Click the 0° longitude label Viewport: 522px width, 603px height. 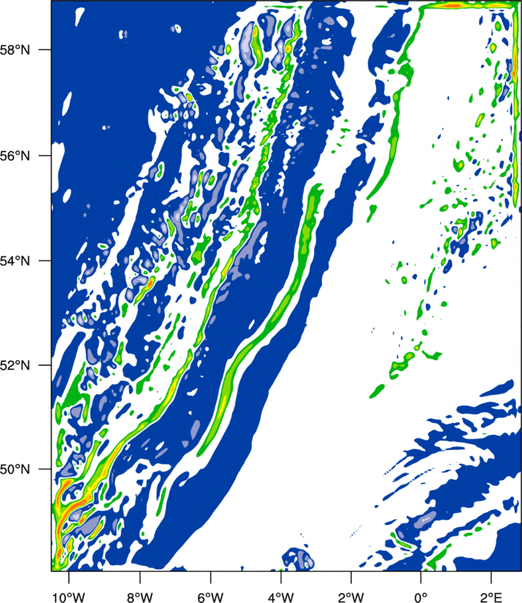(x=421, y=597)
